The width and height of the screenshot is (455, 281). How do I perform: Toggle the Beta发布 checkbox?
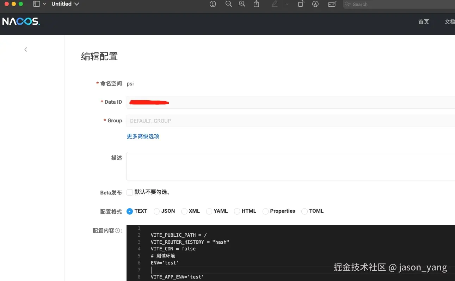tap(130, 192)
